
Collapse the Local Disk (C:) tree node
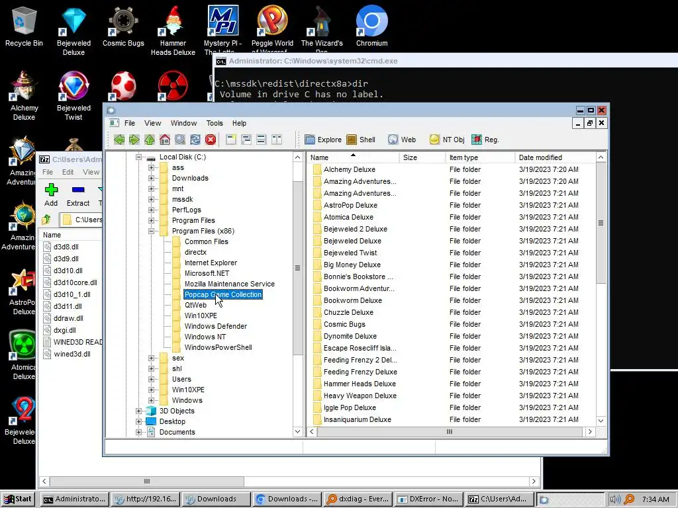[x=138, y=157]
